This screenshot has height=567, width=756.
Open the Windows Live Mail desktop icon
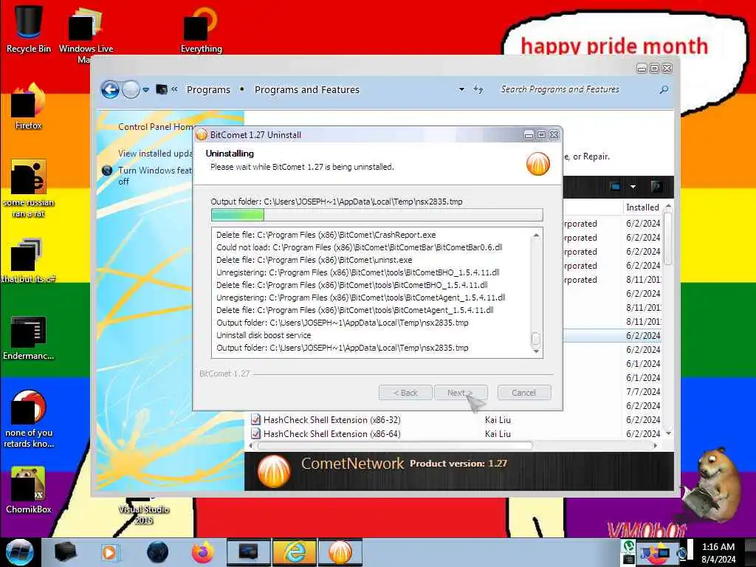(86, 34)
